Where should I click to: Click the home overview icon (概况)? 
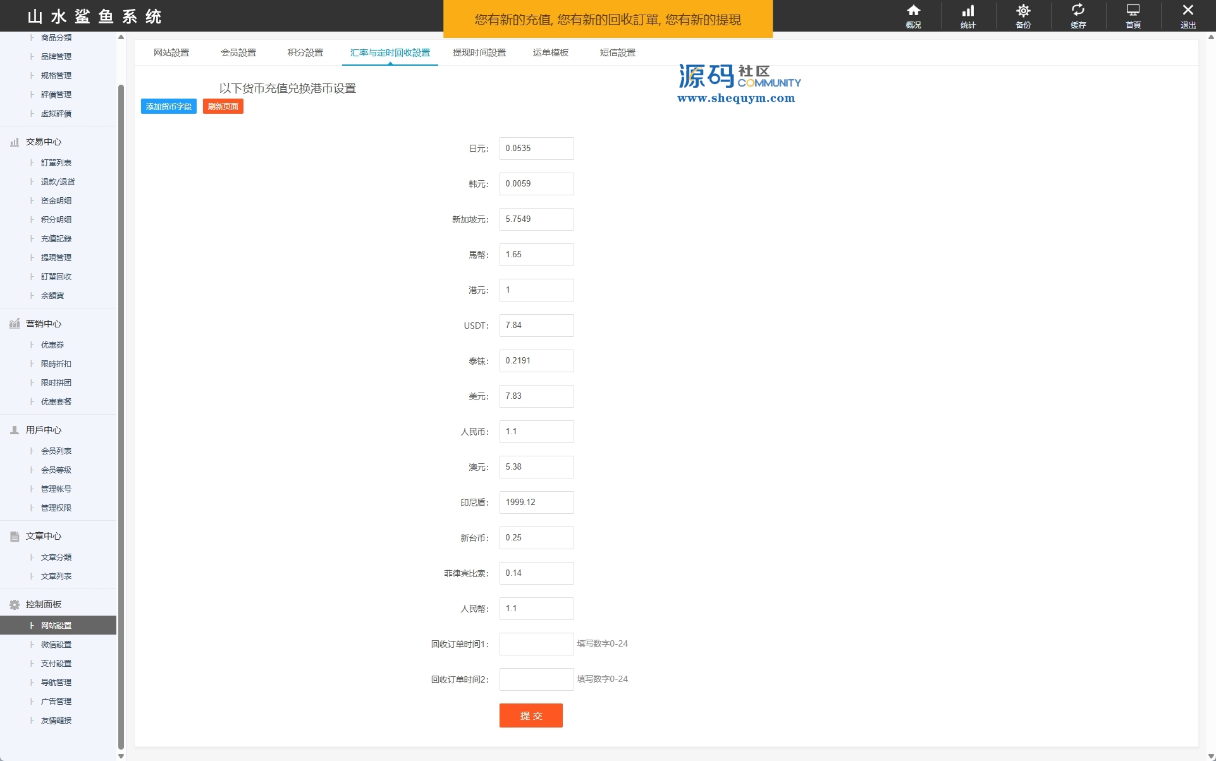click(x=913, y=11)
